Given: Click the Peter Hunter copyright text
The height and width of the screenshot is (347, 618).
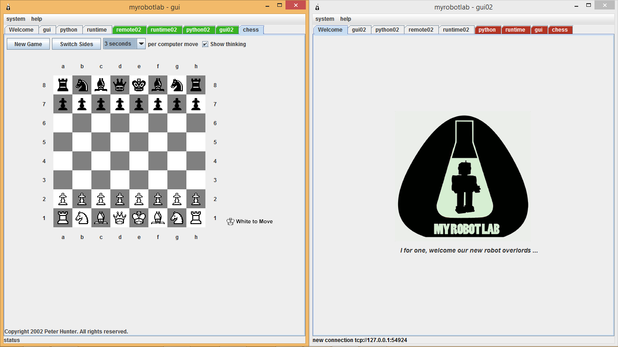Looking at the screenshot, I should click(x=66, y=332).
